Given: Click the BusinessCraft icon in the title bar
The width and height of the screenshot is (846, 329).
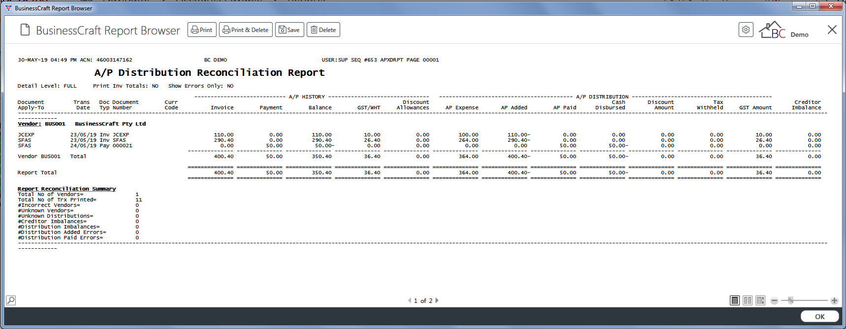Looking at the screenshot, I should 8,8.
